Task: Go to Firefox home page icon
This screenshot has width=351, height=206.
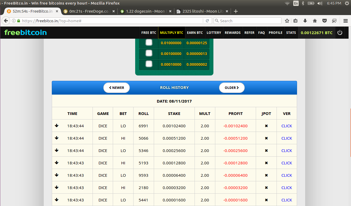Action: (x=315, y=21)
